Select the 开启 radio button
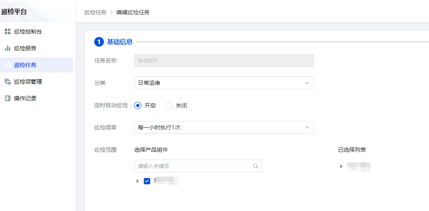 [138, 105]
